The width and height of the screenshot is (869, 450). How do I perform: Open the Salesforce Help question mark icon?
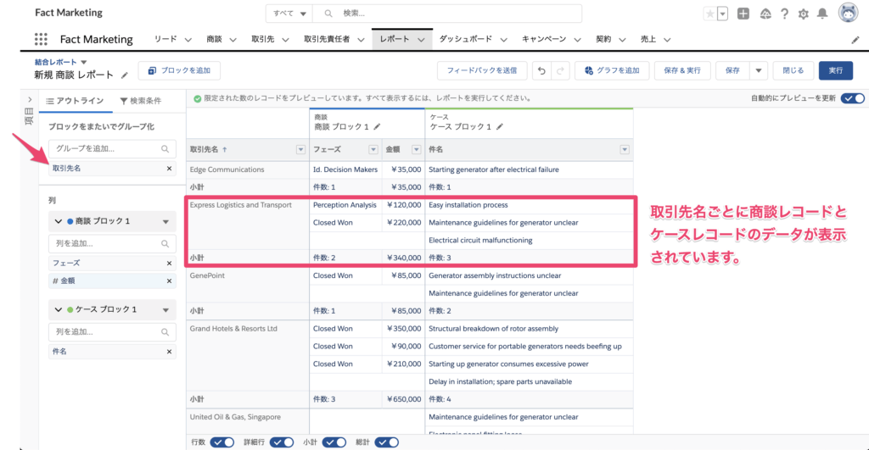784,14
